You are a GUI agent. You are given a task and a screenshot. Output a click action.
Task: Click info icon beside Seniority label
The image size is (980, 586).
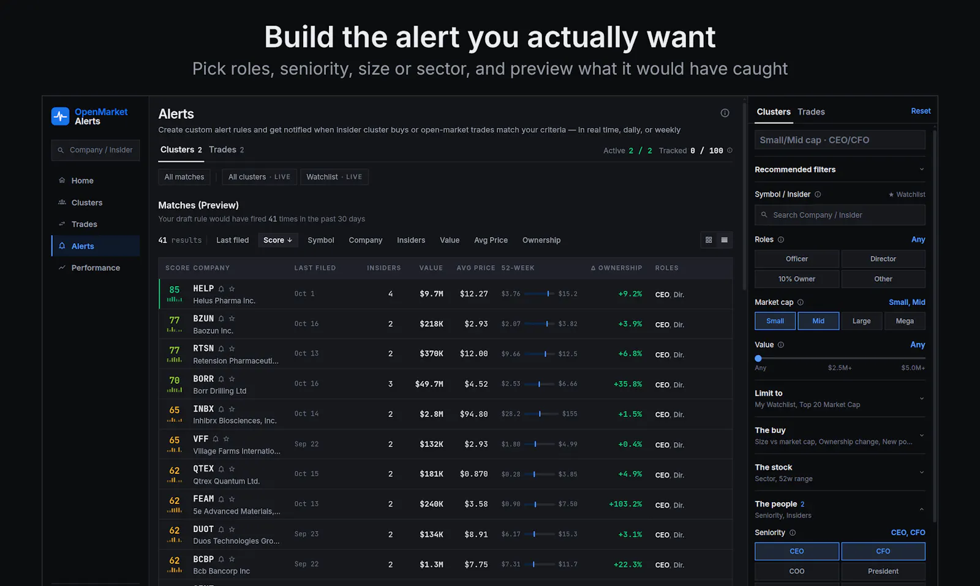pos(793,533)
